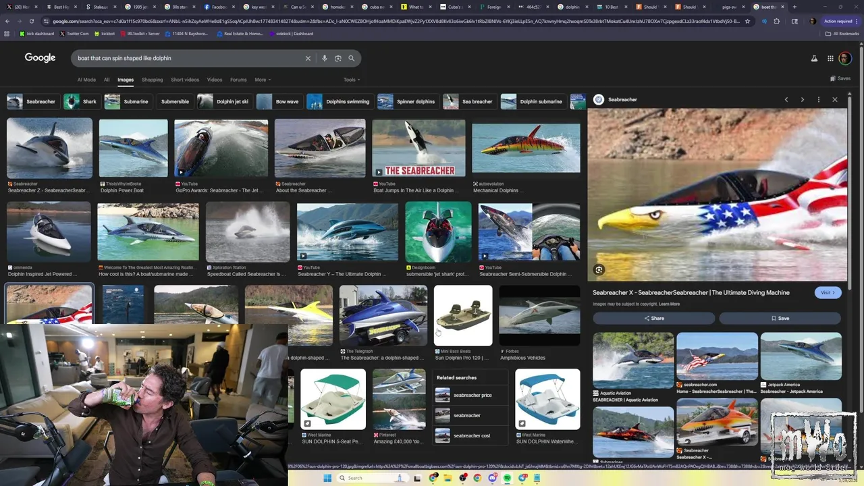Open Aquatic Aviation related image
The width and height of the screenshot is (864, 486).
click(x=633, y=360)
